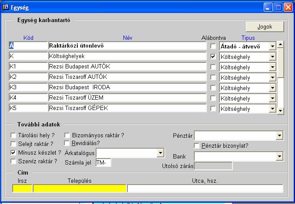This screenshot has height=204, width=295.
Task: Select the Rezsi Tiszaroff GÉPEK name field
Action: 127,108
